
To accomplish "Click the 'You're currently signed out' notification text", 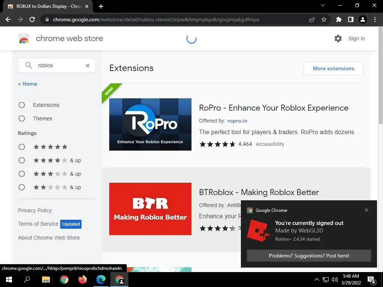I will (309, 223).
